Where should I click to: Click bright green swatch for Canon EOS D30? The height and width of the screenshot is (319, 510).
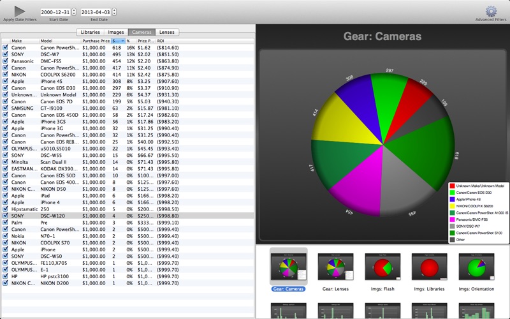pos(452,193)
